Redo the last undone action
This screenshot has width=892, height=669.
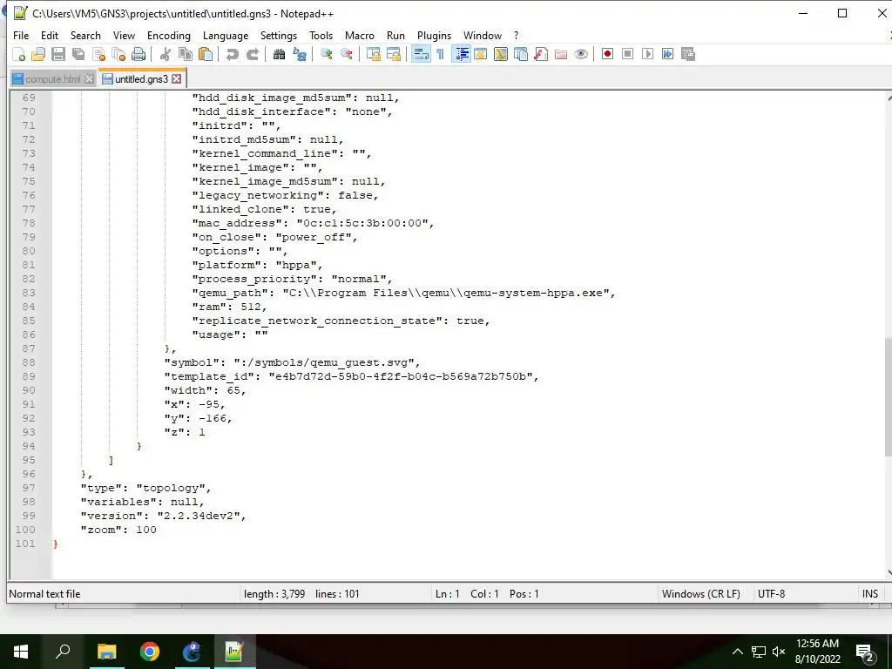[x=253, y=54]
